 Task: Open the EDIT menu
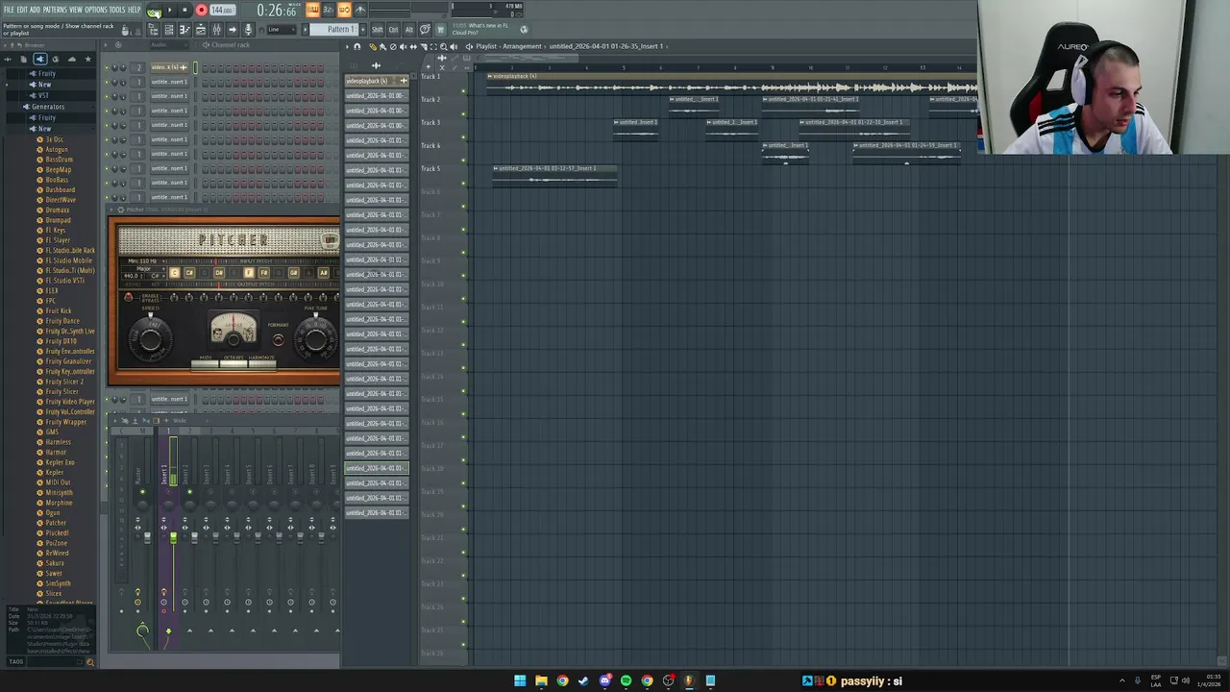22,10
